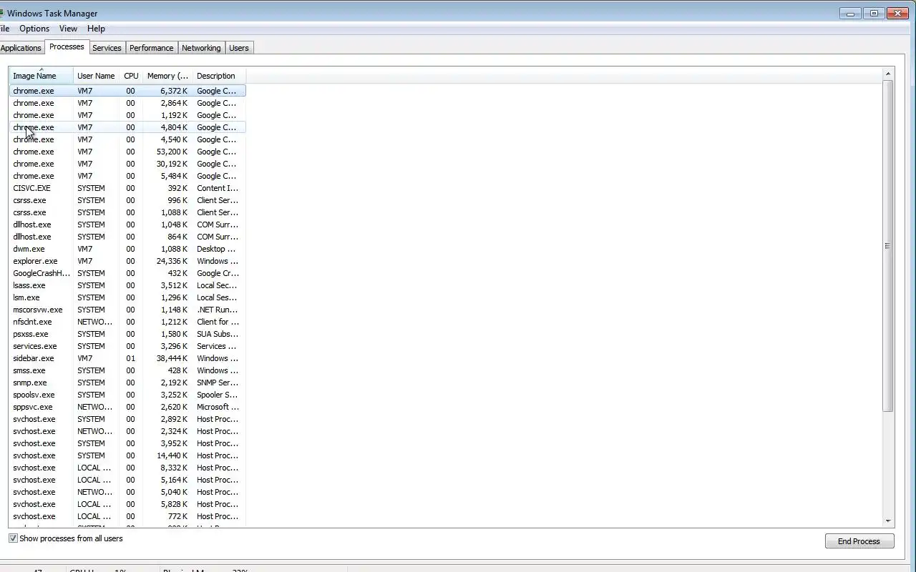Select svchost.exe row with 772 K memory
The width and height of the screenshot is (916, 572).
click(x=127, y=516)
